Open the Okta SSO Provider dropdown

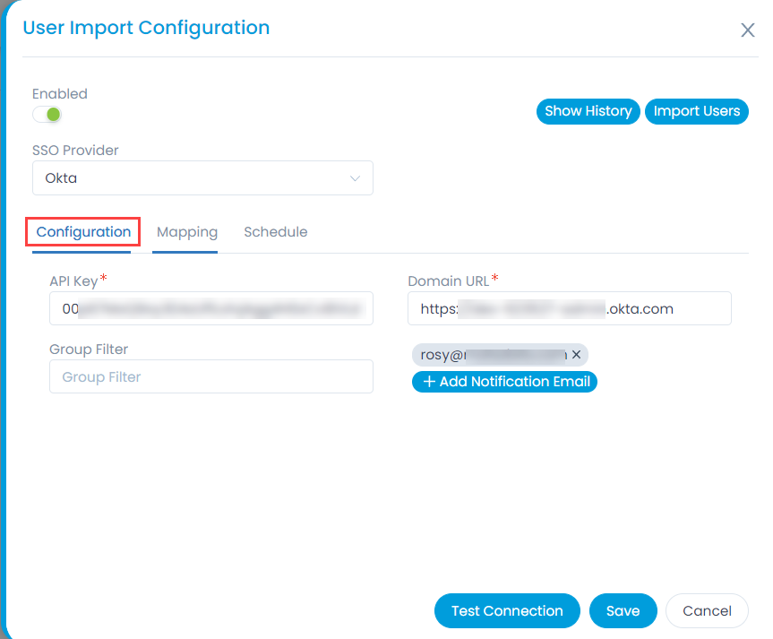click(x=202, y=177)
